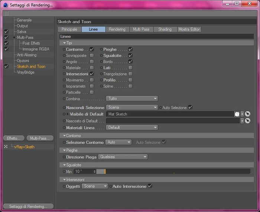Image resolution: width=260 pixels, height=212 pixels.
Task: Click the picker cursor icon for Visibile di Default
Action: [248, 114]
